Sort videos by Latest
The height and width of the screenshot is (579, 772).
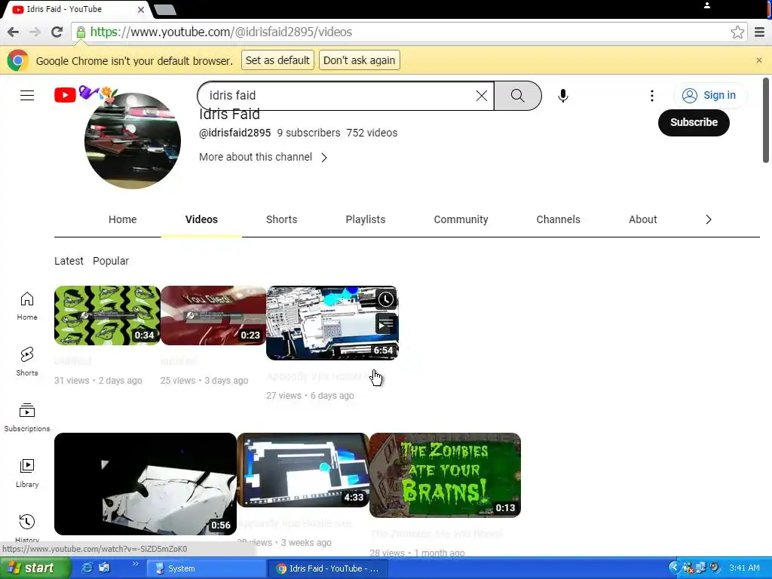click(69, 261)
